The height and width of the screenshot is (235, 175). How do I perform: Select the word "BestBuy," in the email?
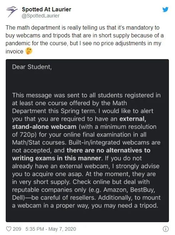(x=143, y=190)
